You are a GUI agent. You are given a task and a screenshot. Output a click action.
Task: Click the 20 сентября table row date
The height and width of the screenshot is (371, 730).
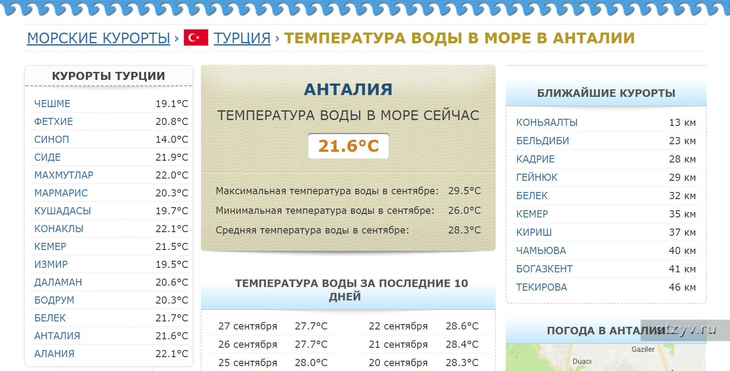click(x=398, y=363)
